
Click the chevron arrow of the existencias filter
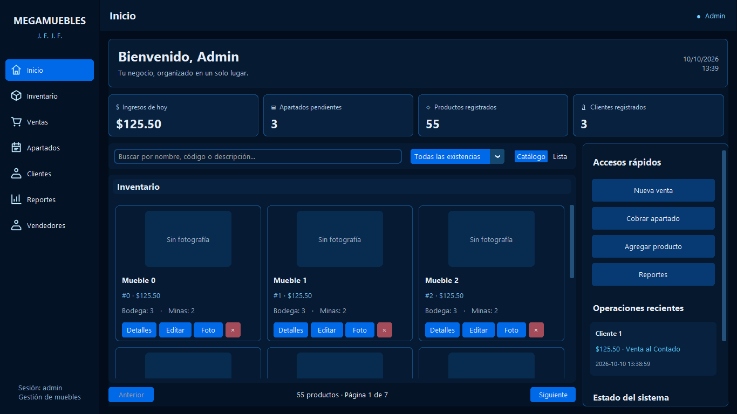point(497,156)
